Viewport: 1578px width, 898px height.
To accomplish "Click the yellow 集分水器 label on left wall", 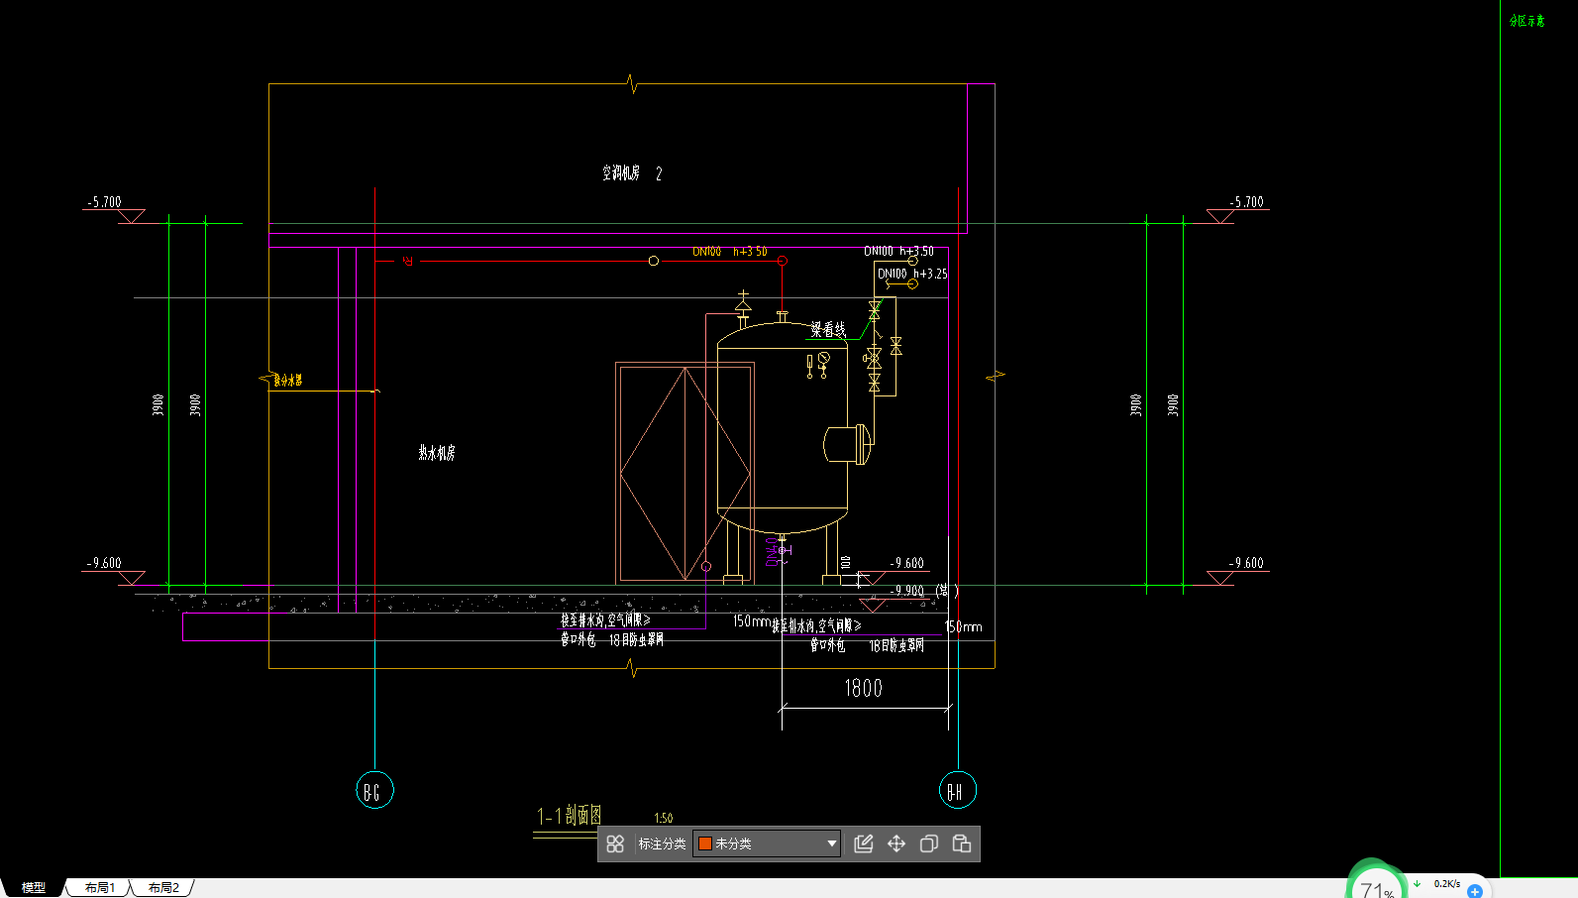I will pyautogui.click(x=288, y=380).
